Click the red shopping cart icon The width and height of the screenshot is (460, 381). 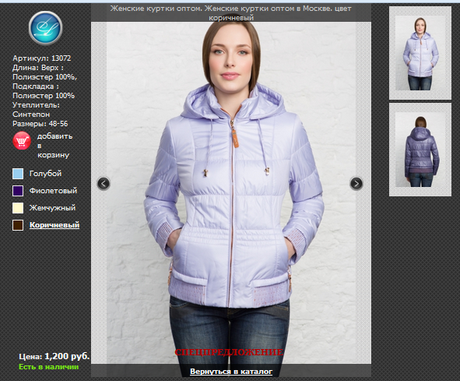pyautogui.click(x=22, y=141)
